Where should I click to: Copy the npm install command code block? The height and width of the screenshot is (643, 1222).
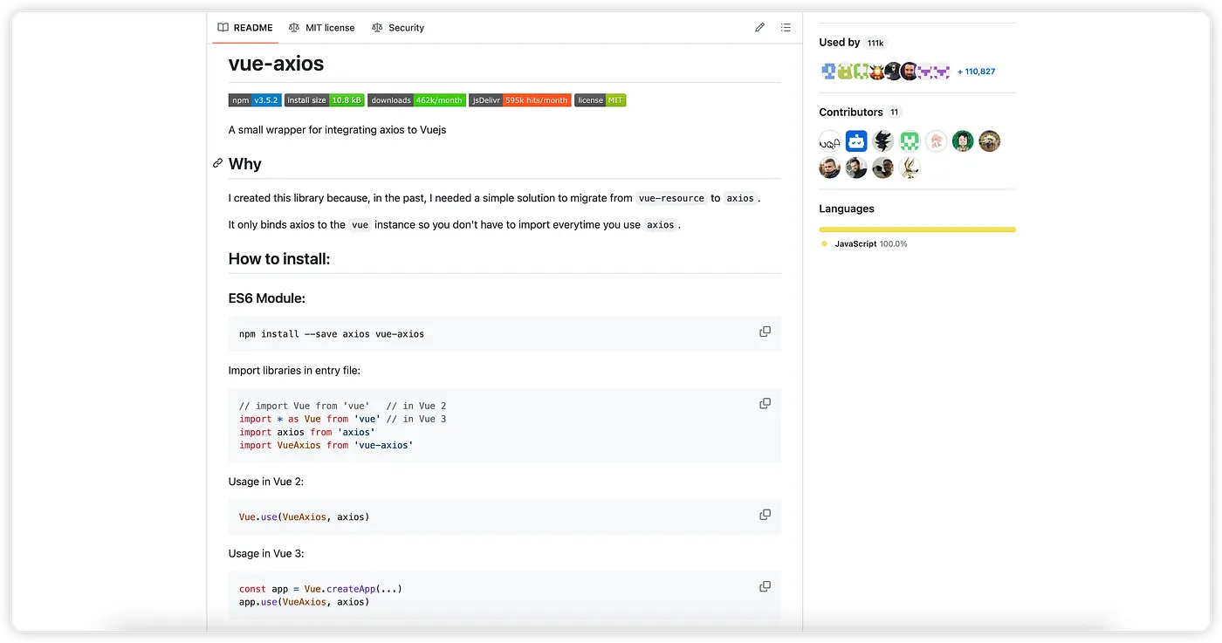click(x=765, y=332)
